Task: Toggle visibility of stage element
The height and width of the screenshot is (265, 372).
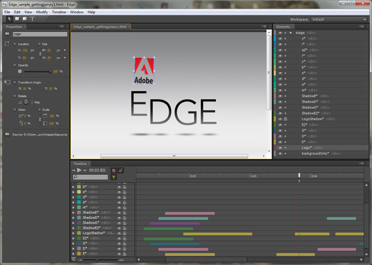Action: pyautogui.click(x=280, y=33)
